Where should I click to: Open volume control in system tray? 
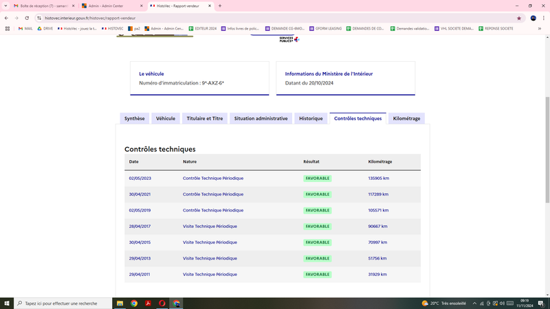(x=502, y=304)
